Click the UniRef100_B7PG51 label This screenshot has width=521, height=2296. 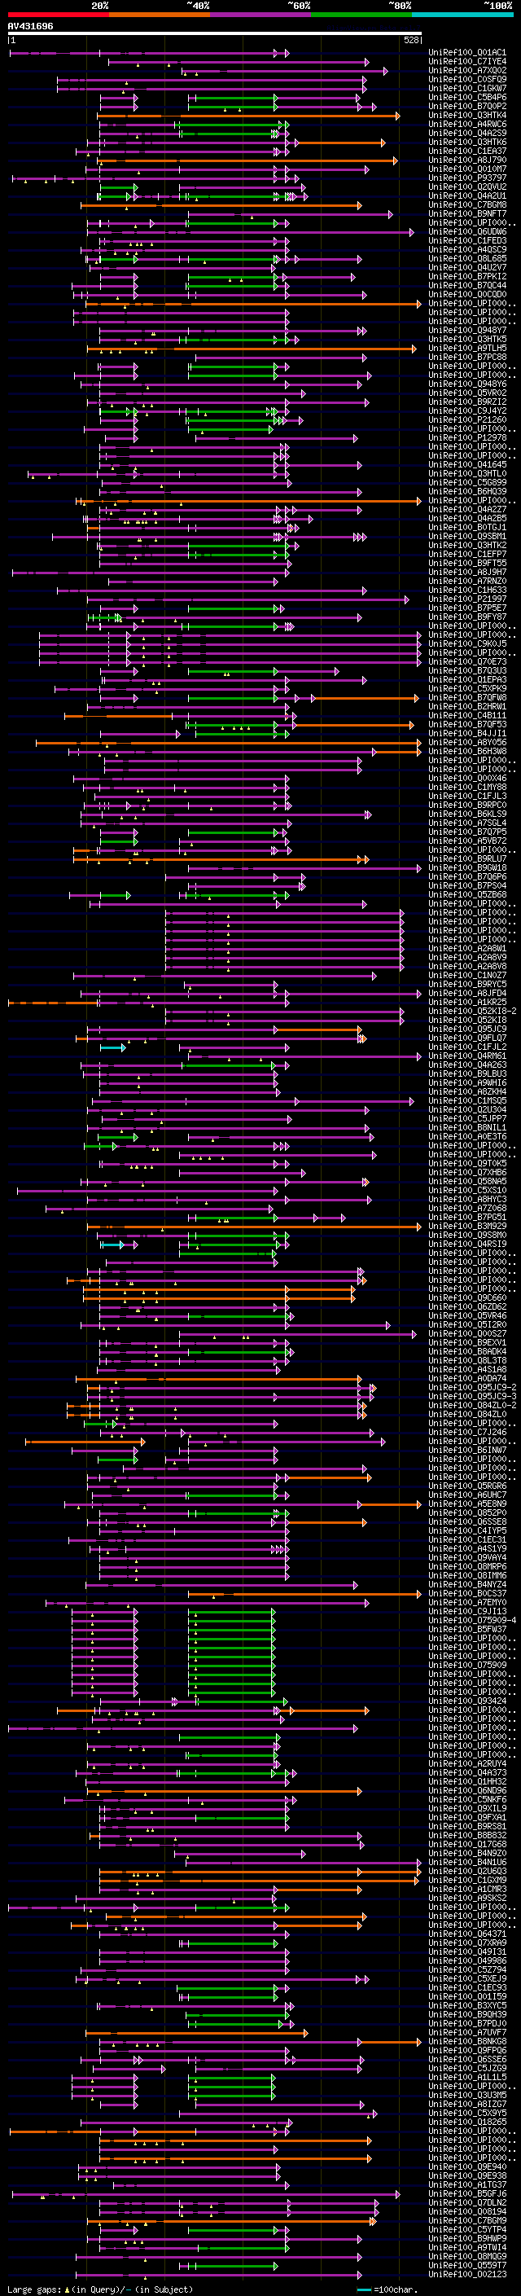coord(466,1218)
